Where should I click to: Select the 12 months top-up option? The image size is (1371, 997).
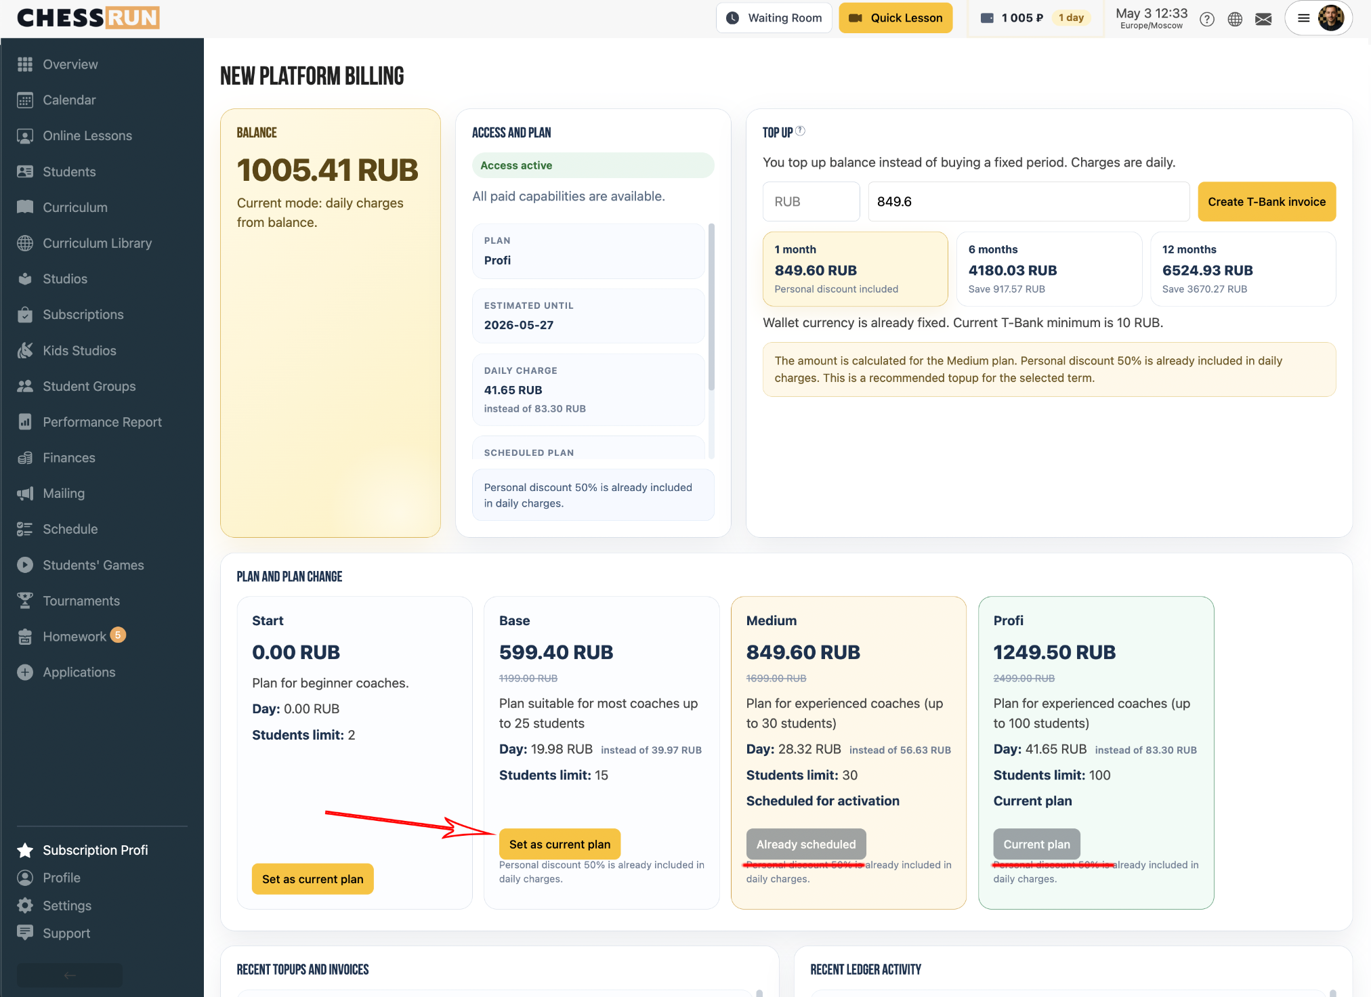1243,269
